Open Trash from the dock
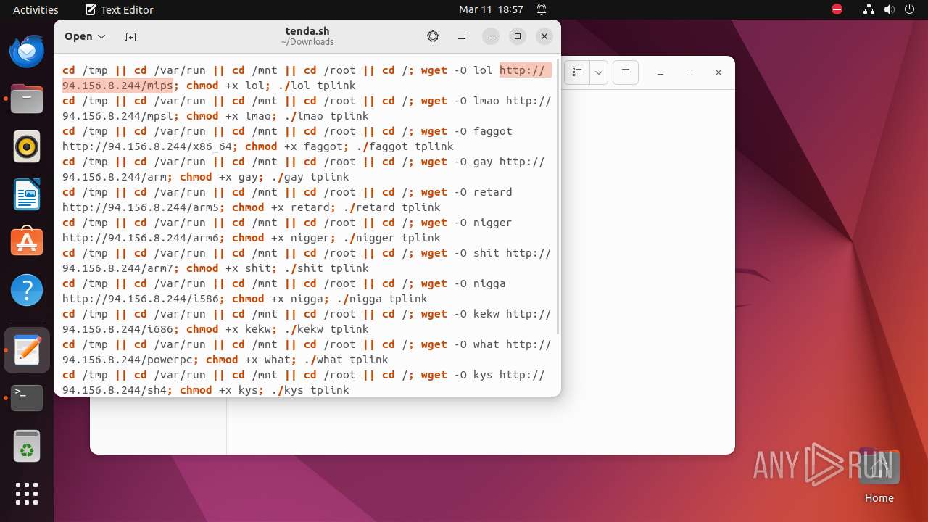The height and width of the screenshot is (522, 928). coord(27,446)
